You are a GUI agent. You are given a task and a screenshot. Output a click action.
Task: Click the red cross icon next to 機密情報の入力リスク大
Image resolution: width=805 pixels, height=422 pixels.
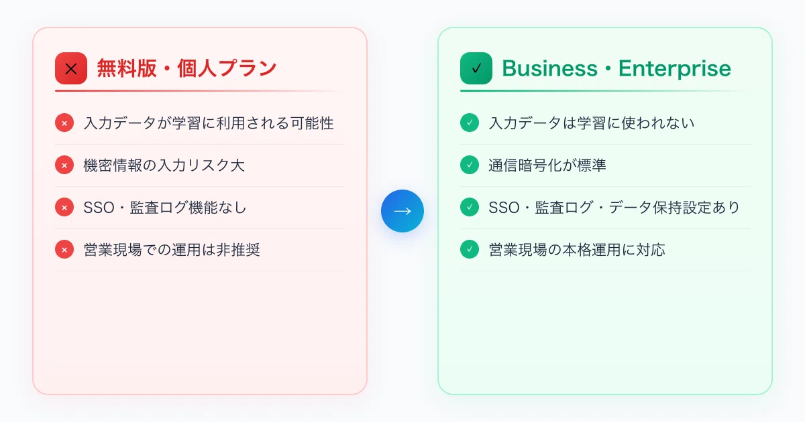click(64, 165)
